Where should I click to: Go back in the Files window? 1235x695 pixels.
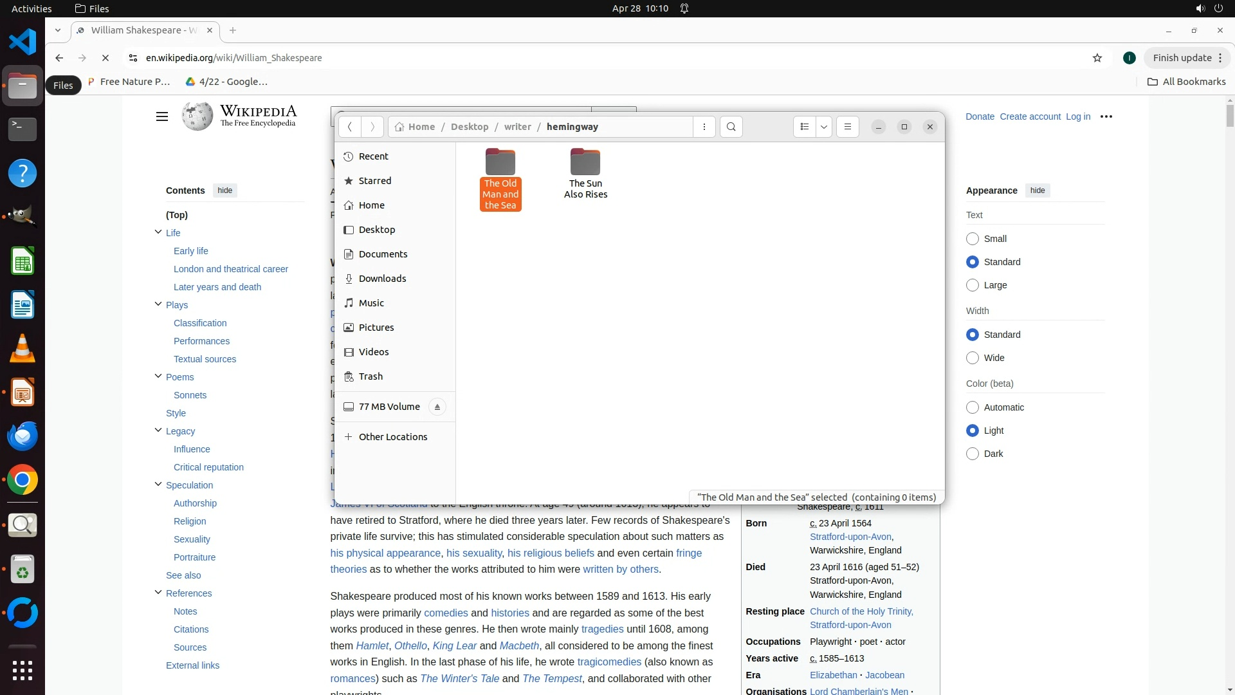349,127
